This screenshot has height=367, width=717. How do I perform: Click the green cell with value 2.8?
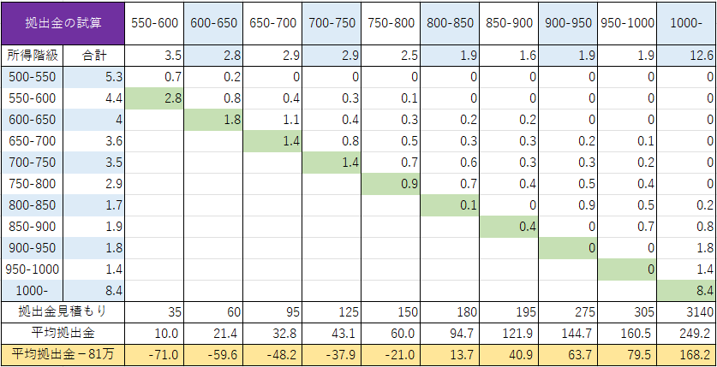(155, 98)
